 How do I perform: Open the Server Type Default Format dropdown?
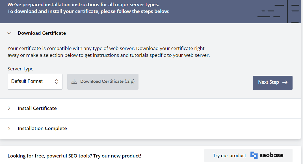(35, 82)
